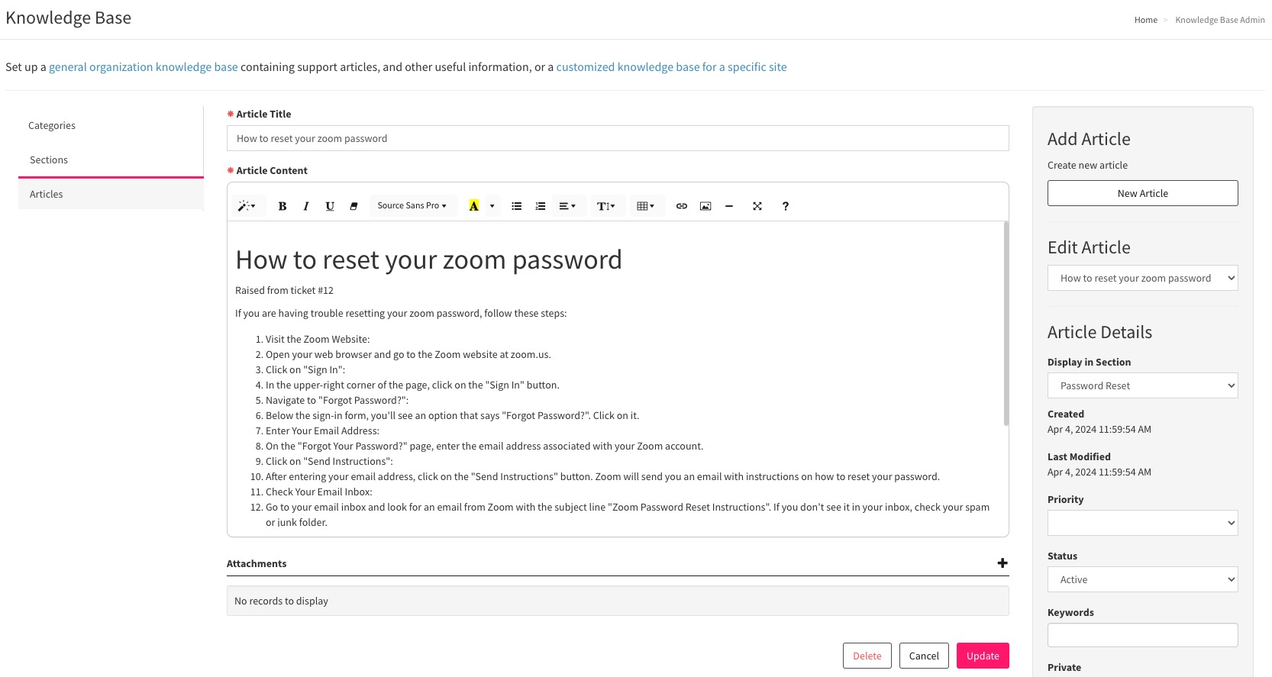The height and width of the screenshot is (677, 1272).
Task: Open the color picker dropdown arrow
Action: click(492, 206)
